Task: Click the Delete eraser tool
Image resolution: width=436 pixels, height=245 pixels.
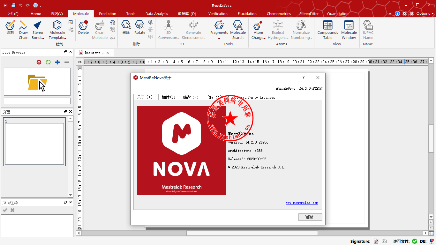Action: (x=83, y=27)
